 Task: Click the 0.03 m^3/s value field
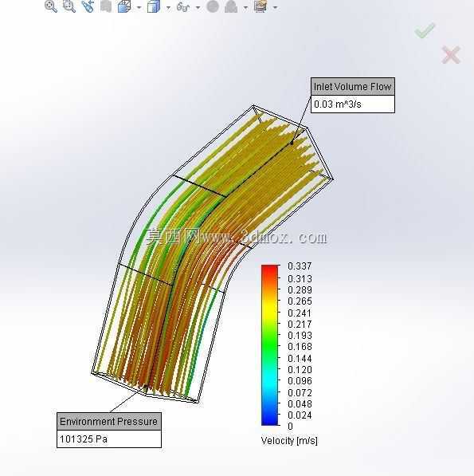pyautogui.click(x=353, y=104)
